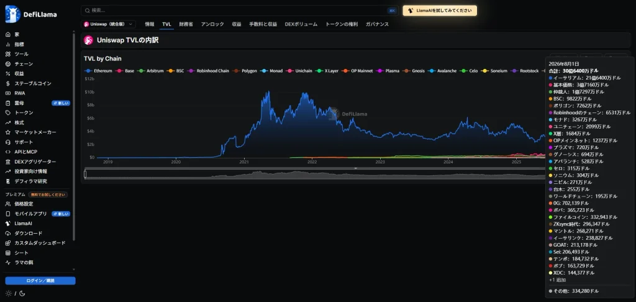Image resolution: width=636 pixels, height=302 pixels.
Task: Switch to the 財務省 tab
Action: pos(186,24)
